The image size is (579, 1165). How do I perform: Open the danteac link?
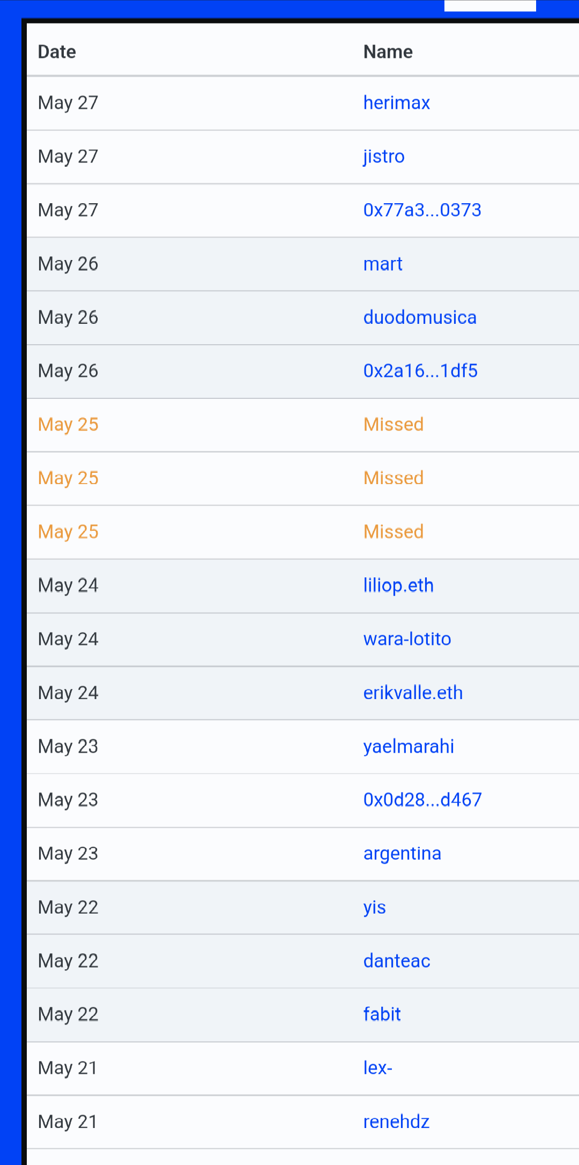coord(397,960)
